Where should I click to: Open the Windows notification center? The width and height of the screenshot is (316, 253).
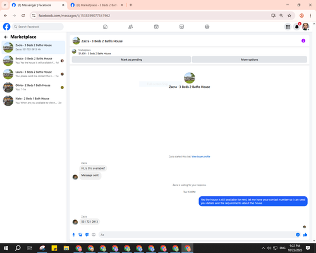click(x=308, y=248)
